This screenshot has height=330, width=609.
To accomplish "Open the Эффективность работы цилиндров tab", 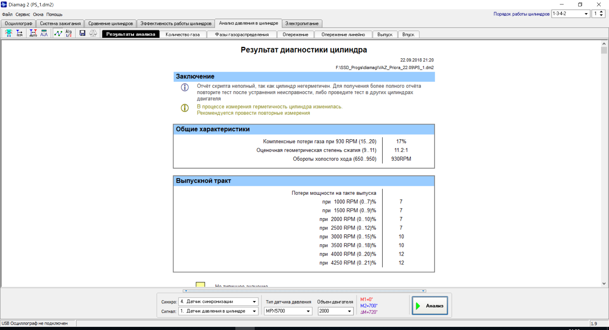I will [x=176, y=23].
